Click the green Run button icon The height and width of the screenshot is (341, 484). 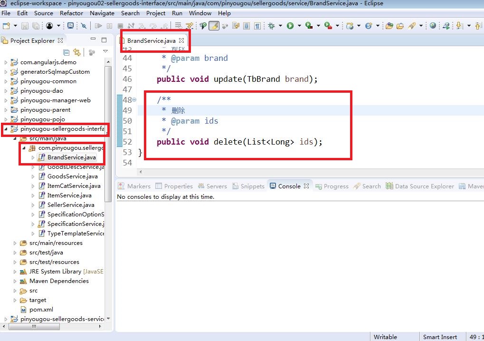tap(290, 26)
